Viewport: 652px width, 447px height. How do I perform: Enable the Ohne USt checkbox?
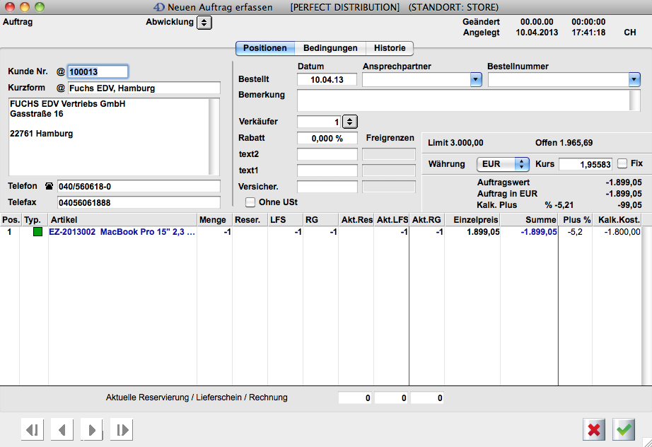(250, 202)
